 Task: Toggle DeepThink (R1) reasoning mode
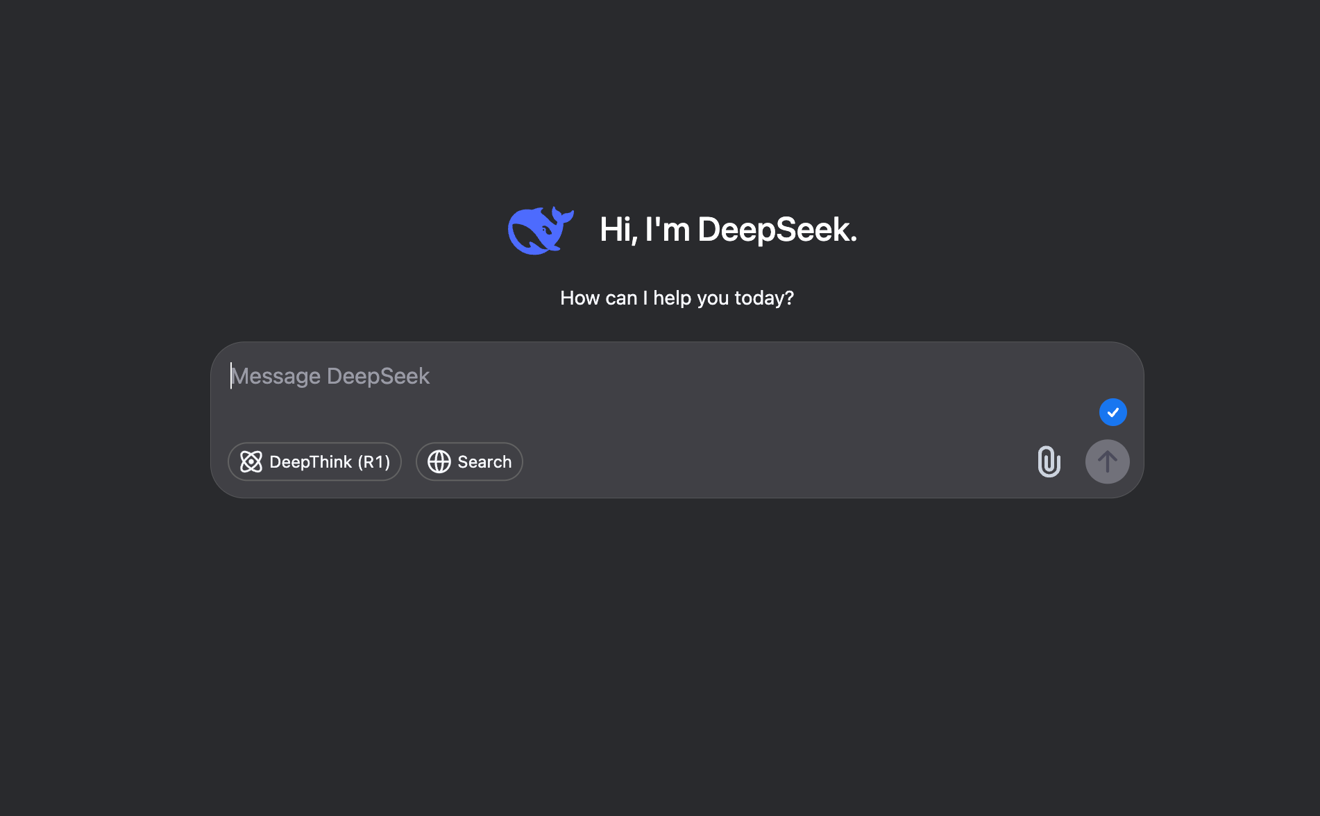coord(314,461)
